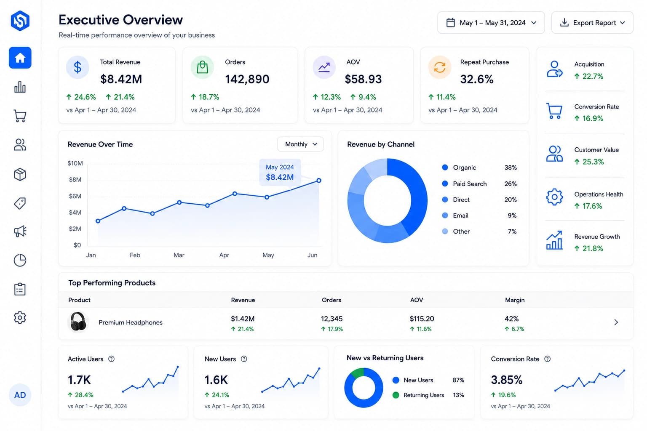Viewport: 647px width, 431px height.
Task: Click the 32.6% Repeat Purchase value
Action: (x=476, y=79)
